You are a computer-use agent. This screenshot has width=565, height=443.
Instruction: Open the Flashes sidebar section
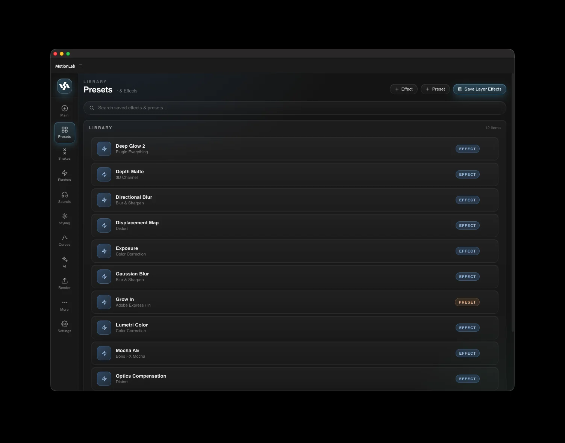[x=65, y=175]
